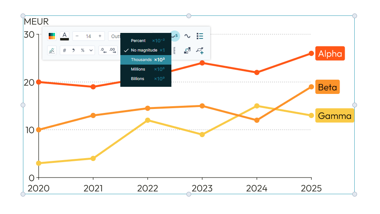Open the color scheme palette
This screenshot has height=214, width=380.
tap(52, 36)
